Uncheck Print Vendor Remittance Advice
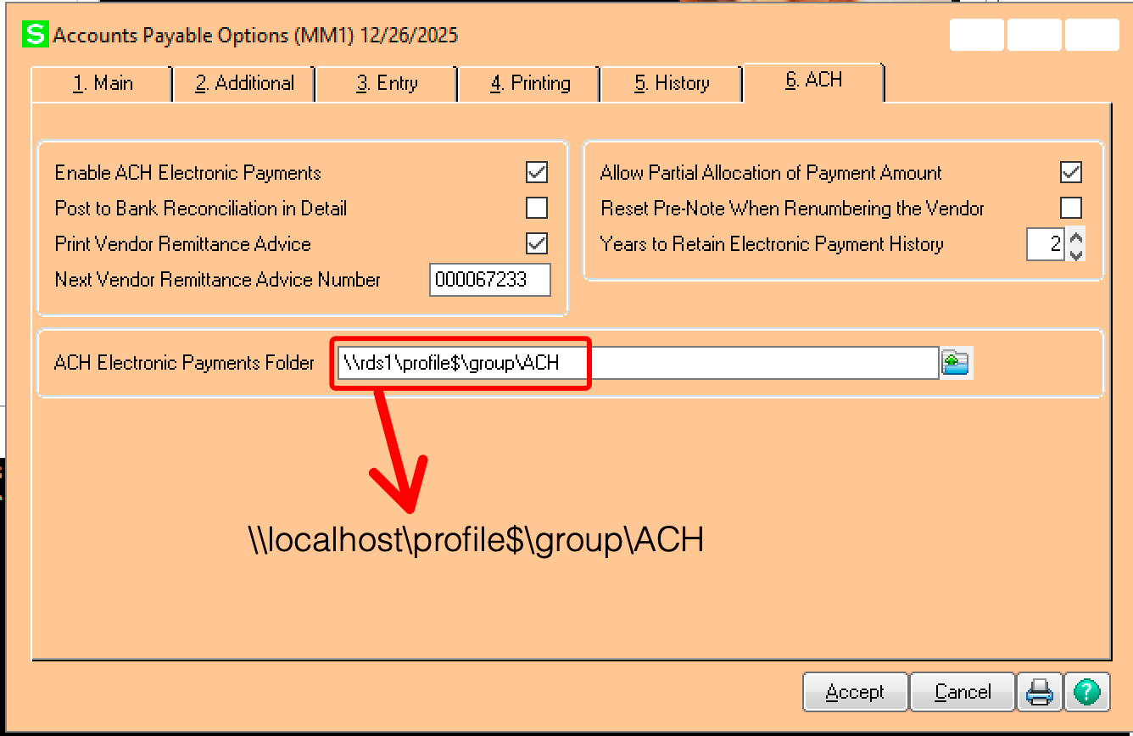Image resolution: width=1133 pixels, height=736 pixels. click(x=536, y=244)
